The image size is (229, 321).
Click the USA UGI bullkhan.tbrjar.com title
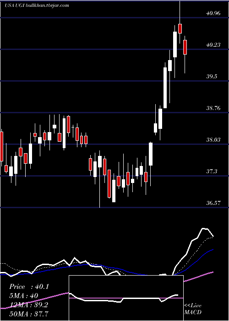pos(36,6)
